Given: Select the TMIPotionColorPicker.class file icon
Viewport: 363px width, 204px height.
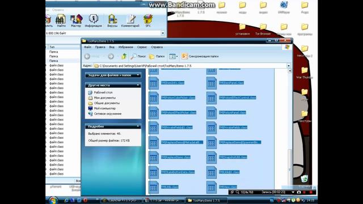Looking at the screenshot, I should (154, 97).
